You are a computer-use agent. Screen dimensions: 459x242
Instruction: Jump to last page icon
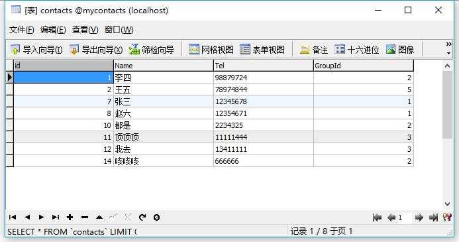click(x=434, y=217)
